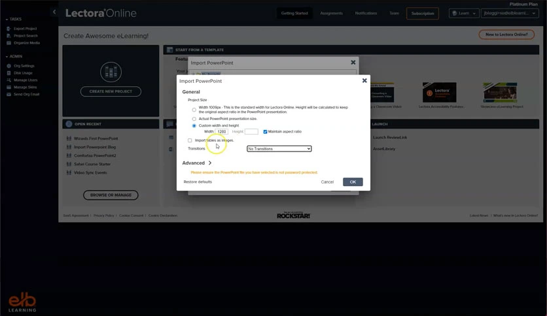The image size is (547, 316).
Task: Click the Privacy Policy footer link
Action: pos(104,215)
